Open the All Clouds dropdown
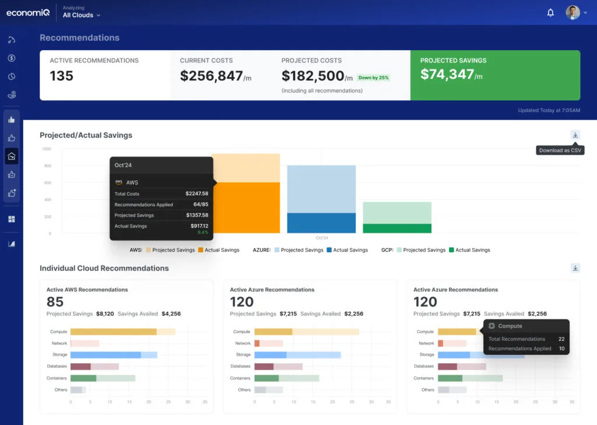Image resolution: width=597 pixels, height=425 pixels. pyautogui.click(x=80, y=15)
